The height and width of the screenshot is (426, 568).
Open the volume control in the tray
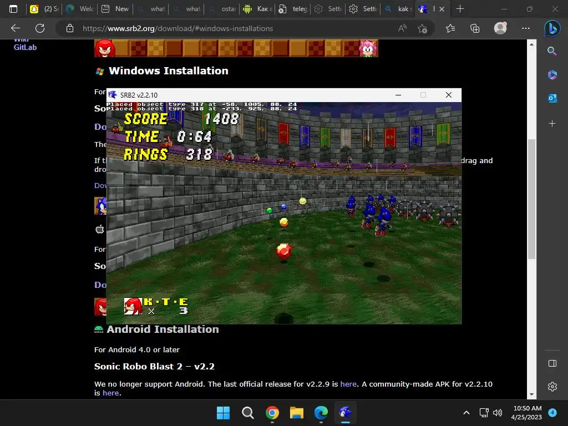pyautogui.click(x=498, y=413)
